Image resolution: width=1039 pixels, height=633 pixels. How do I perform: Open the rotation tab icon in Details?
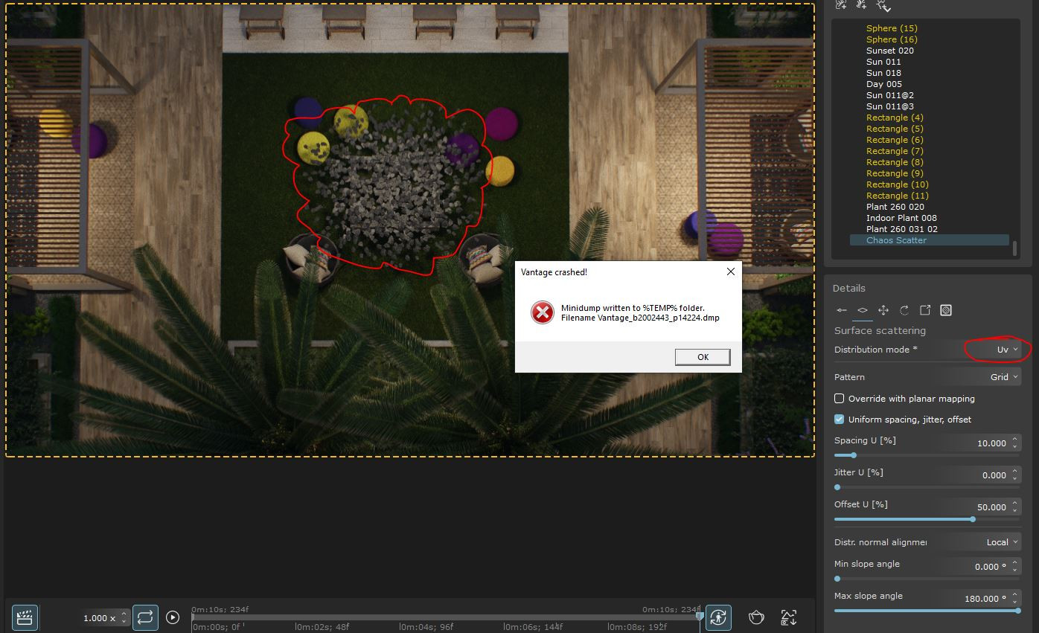(x=904, y=310)
